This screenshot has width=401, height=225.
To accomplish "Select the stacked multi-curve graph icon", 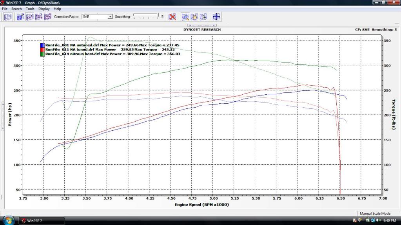I will tap(48, 17).
